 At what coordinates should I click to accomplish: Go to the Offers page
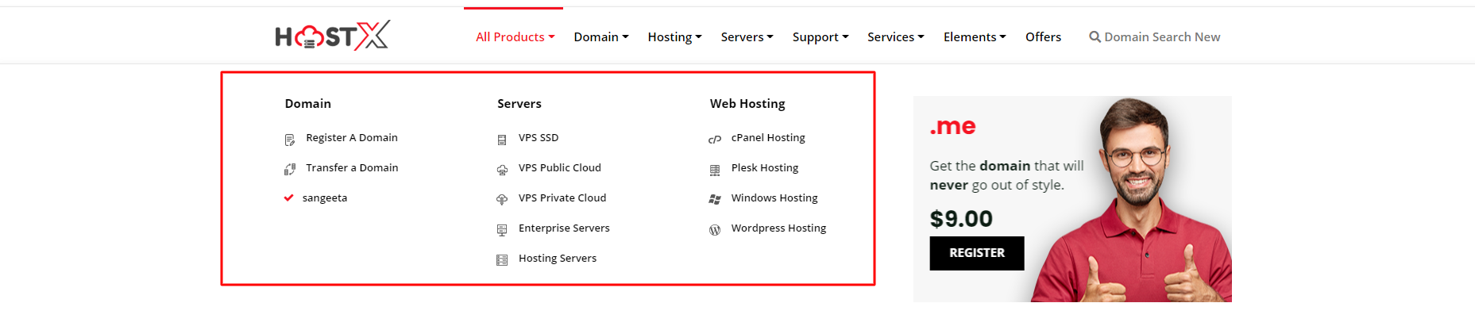click(1043, 36)
